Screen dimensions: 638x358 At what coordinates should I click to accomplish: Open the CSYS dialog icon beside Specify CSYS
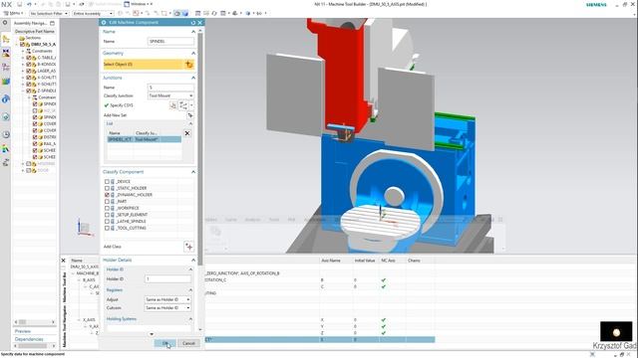pyautogui.click(x=172, y=105)
